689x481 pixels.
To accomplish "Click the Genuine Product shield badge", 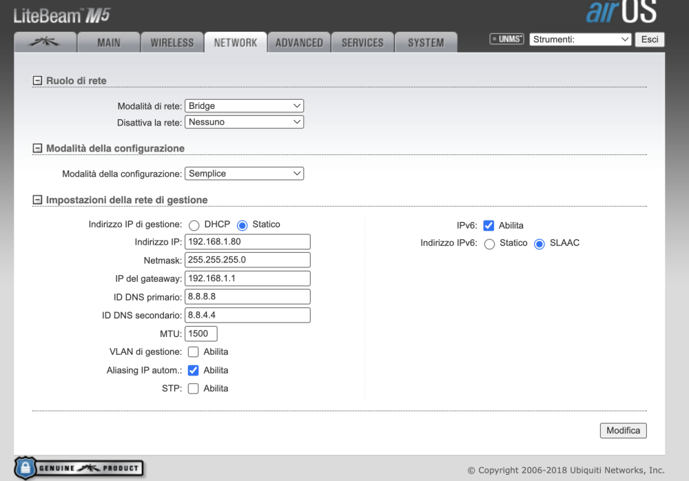I will (x=79, y=468).
